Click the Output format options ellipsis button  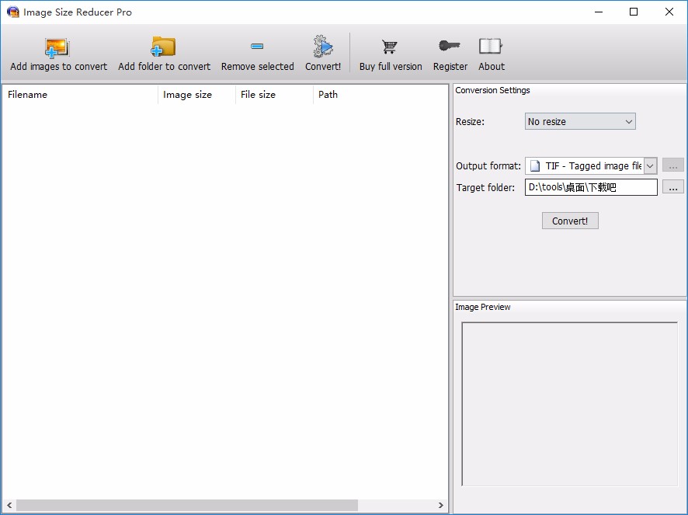[x=672, y=165]
